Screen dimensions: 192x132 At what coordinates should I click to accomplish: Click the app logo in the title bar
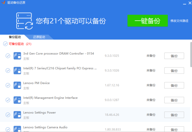pyautogui.click(x=4, y=3)
